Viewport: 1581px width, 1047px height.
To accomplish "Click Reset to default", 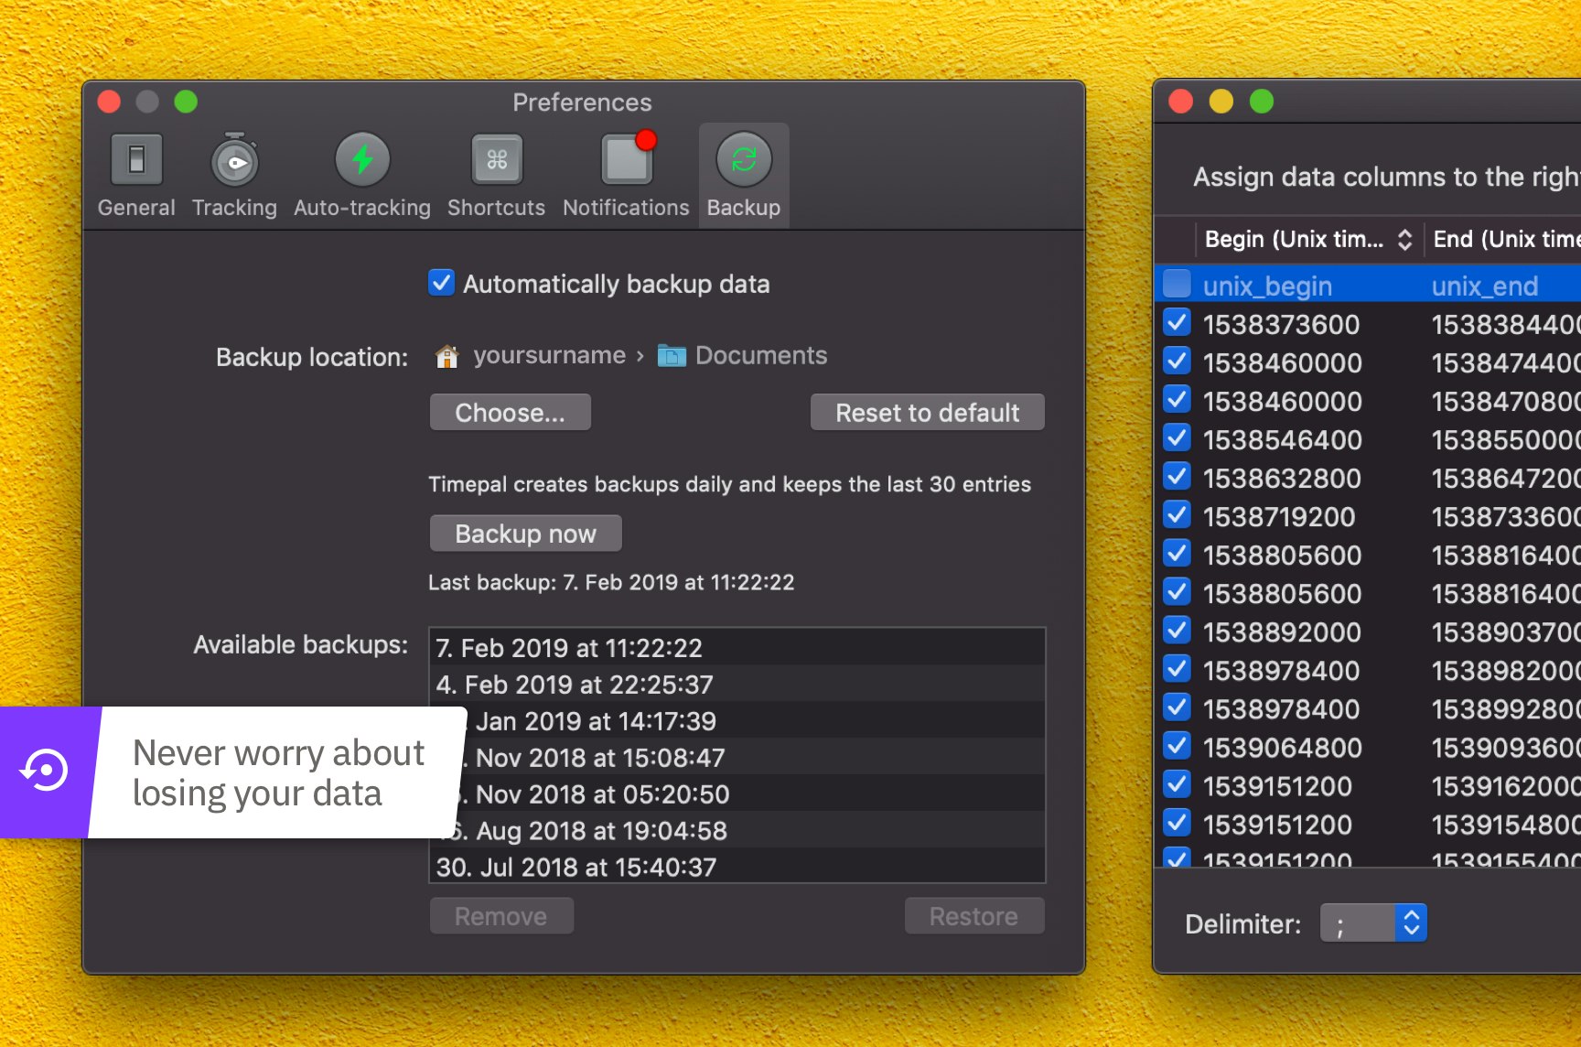I will pos(927,412).
